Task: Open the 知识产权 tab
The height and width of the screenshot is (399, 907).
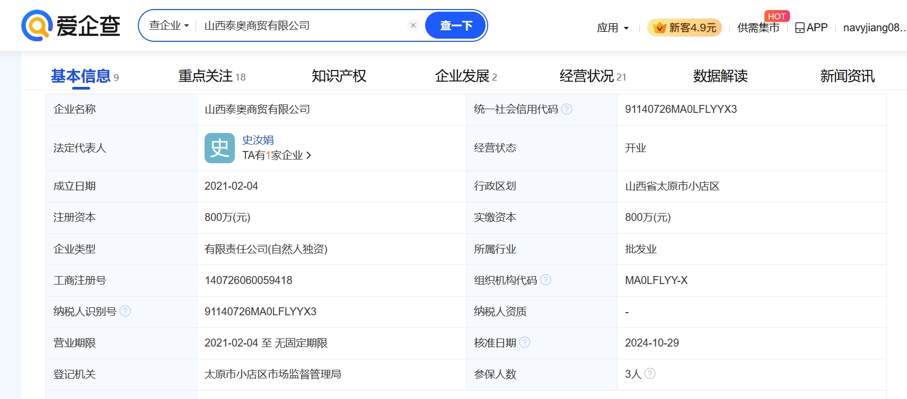Action: pyautogui.click(x=339, y=76)
